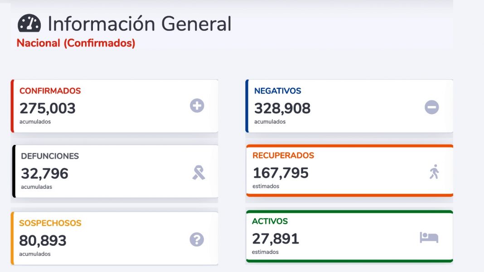Open the CONFIRMADOS card title
484x272 pixels.
tap(50, 91)
